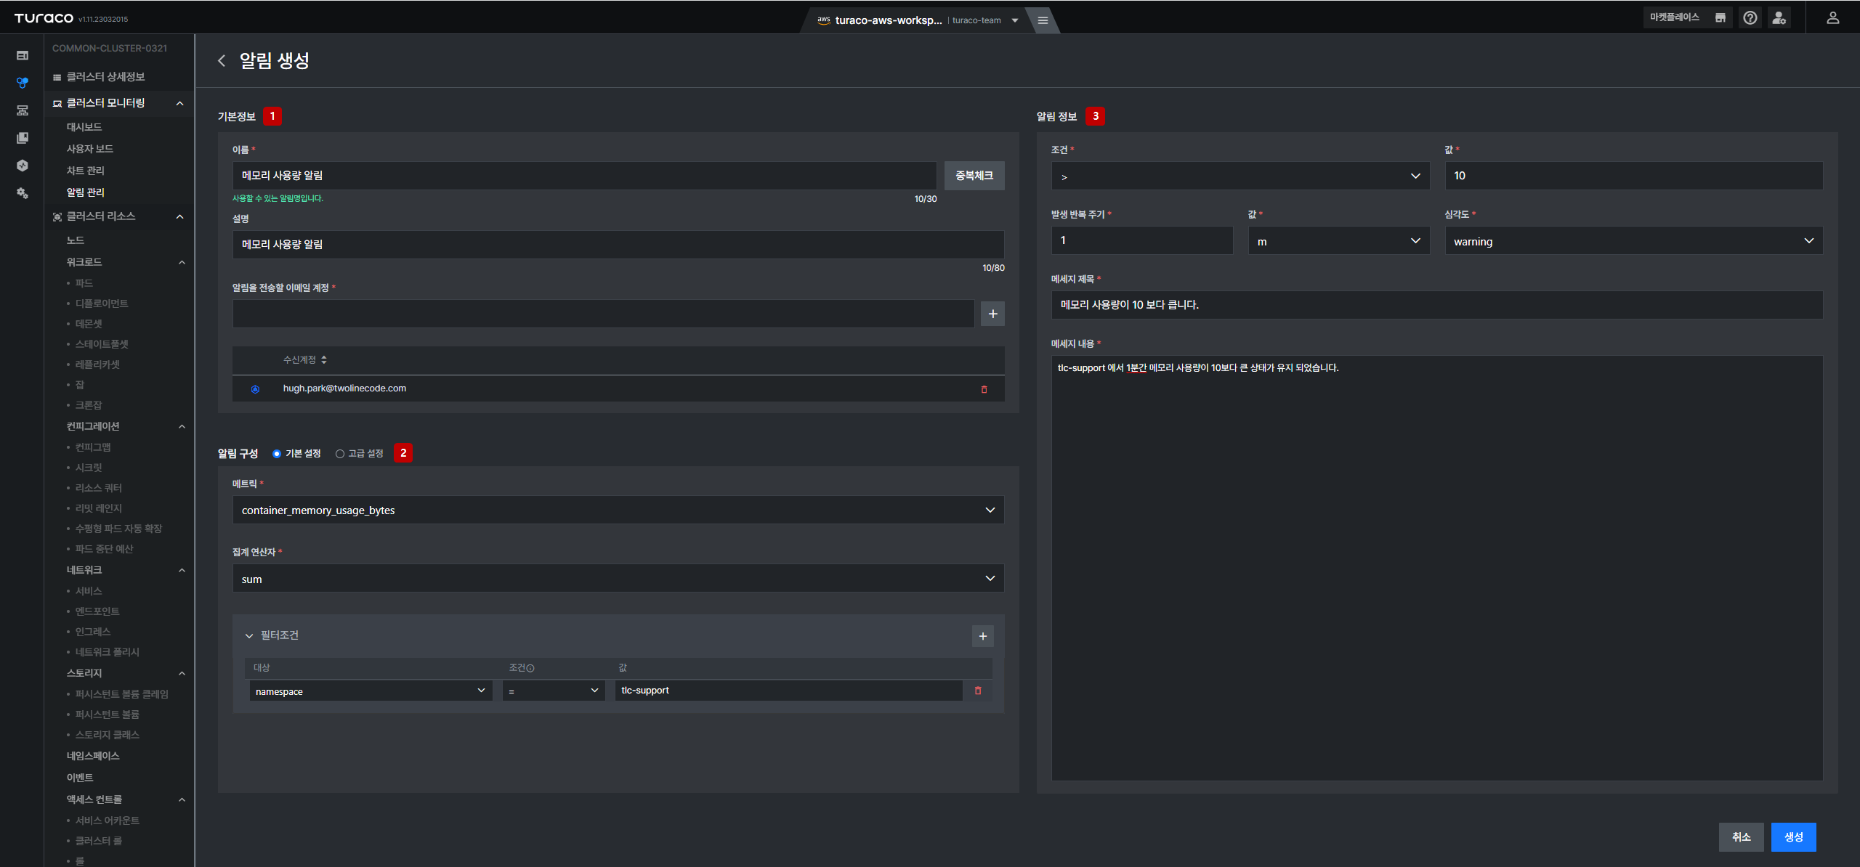The image size is (1860, 867).
Task: Click the back arrow beside 알림 생성
Action: click(x=222, y=61)
